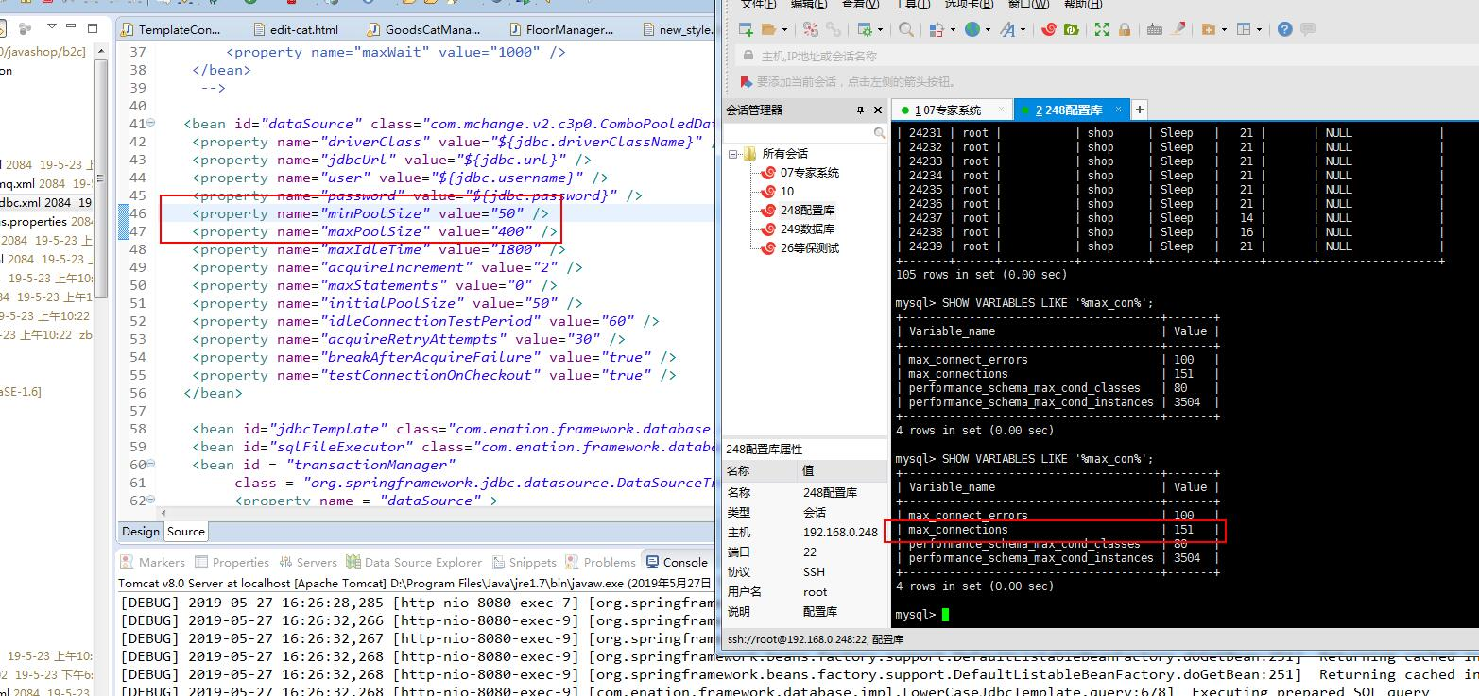Click the file transfer icon in SecureCRT toolbar
The image size is (1479, 696).
[937, 29]
